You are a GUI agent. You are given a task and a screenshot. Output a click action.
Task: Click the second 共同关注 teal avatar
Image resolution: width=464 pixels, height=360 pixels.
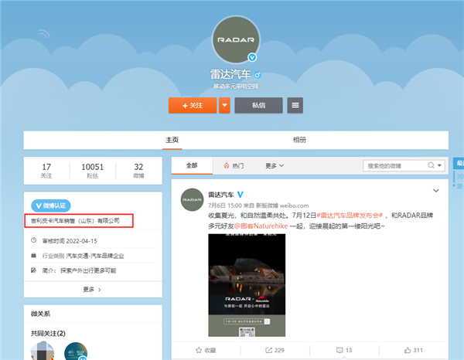point(76,352)
